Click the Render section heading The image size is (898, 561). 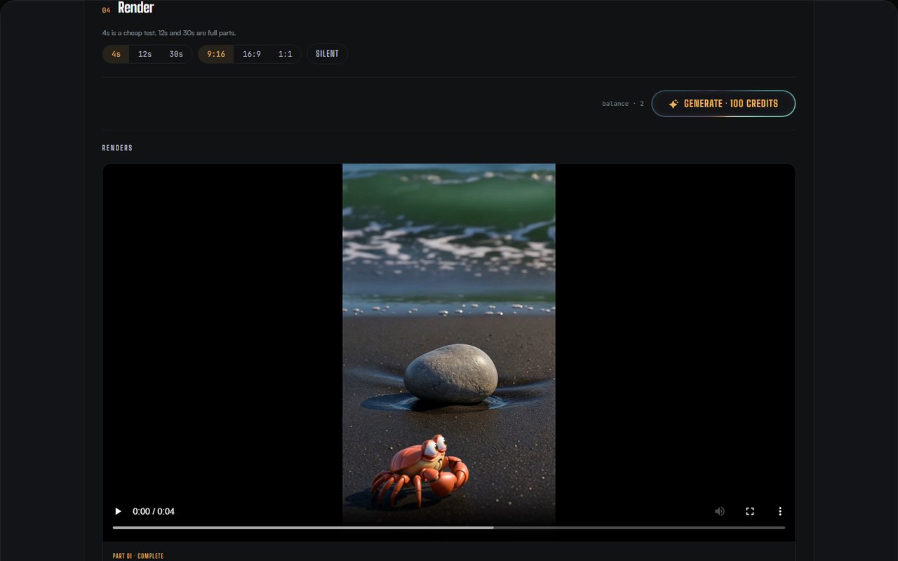coord(136,8)
